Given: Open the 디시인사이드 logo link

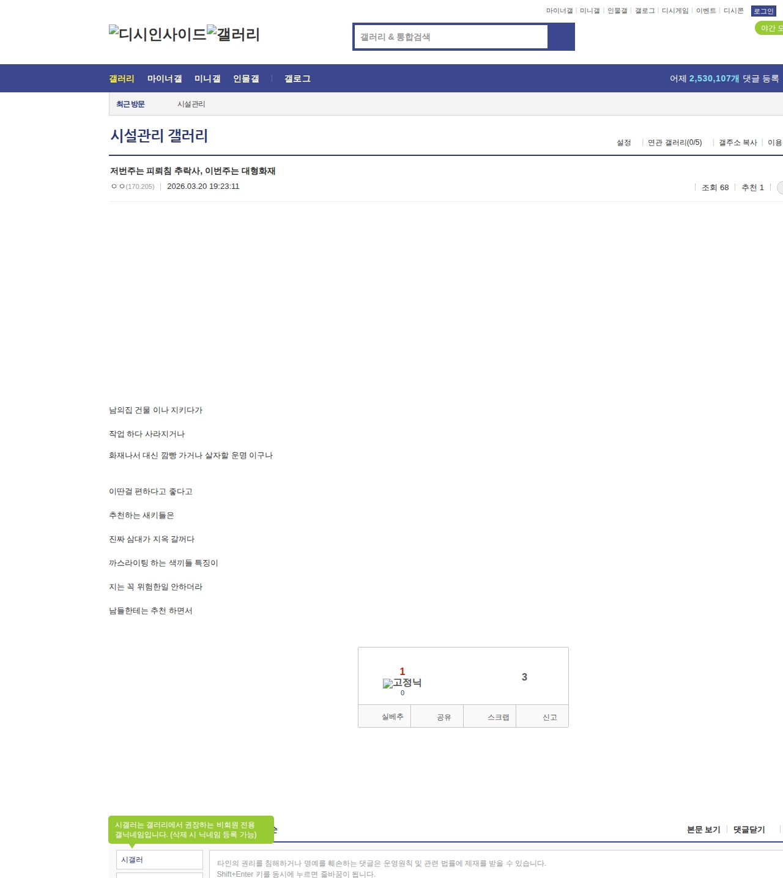Looking at the screenshot, I should pyautogui.click(x=157, y=34).
